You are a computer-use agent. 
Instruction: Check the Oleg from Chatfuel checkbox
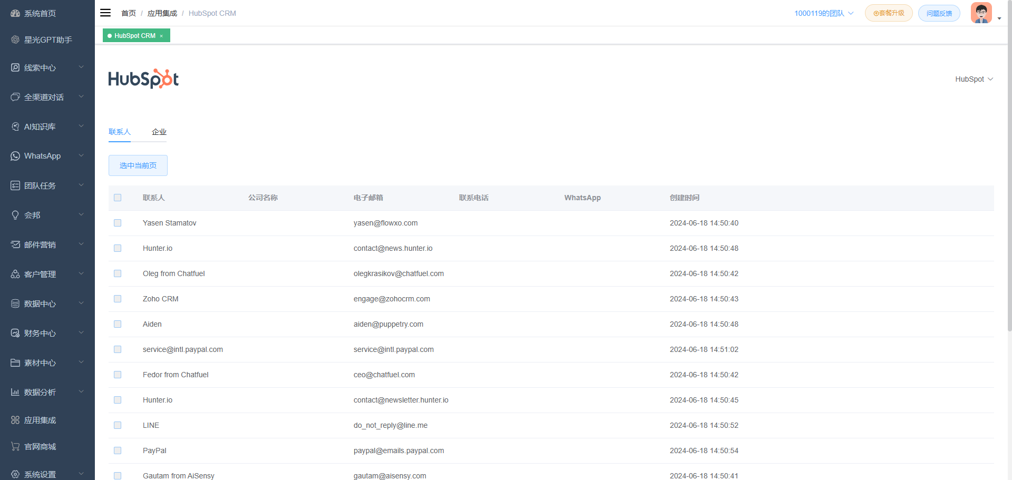[118, 273]
